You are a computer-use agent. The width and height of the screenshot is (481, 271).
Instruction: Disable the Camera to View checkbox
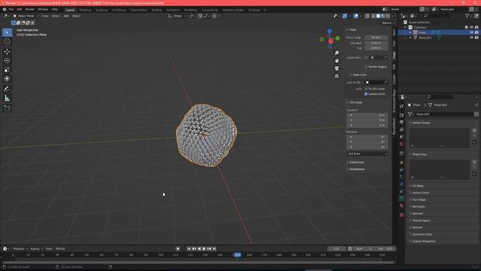point(366,94)
